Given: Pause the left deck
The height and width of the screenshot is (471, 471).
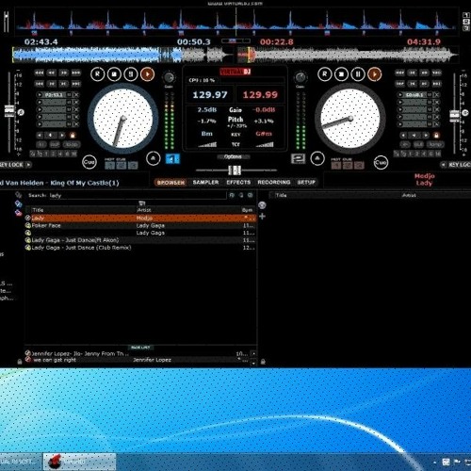Looking at the screenshot, I should (x=131, y=74).
